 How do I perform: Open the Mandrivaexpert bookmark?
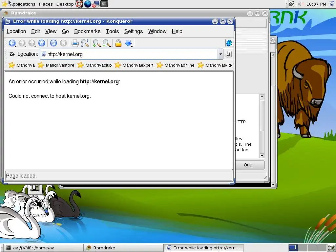coord(134,65)
